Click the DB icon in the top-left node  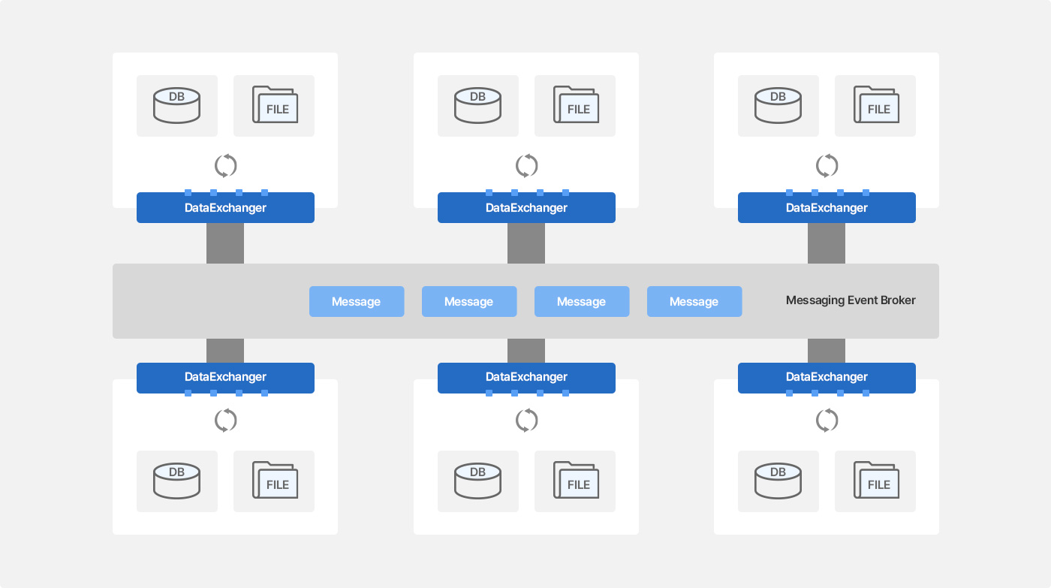(176, 105)
